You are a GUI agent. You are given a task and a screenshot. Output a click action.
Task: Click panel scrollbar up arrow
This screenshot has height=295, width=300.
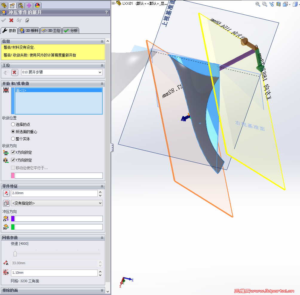point(108,41)
